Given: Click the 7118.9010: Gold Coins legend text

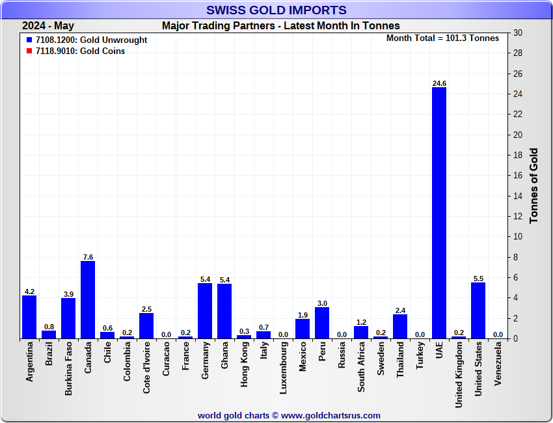Looking at the screenshot, I should tap(81, 51).
